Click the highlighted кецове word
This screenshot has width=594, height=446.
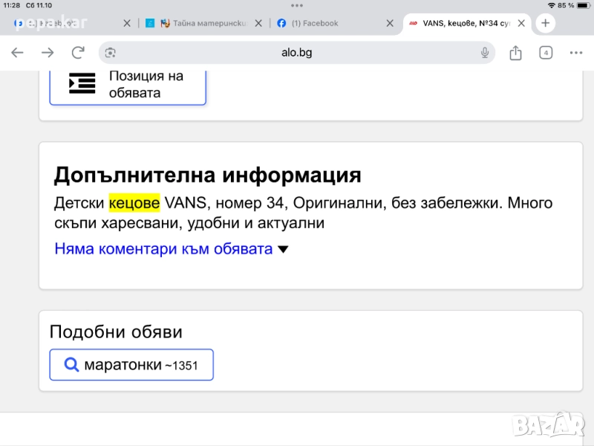point(134,203)
